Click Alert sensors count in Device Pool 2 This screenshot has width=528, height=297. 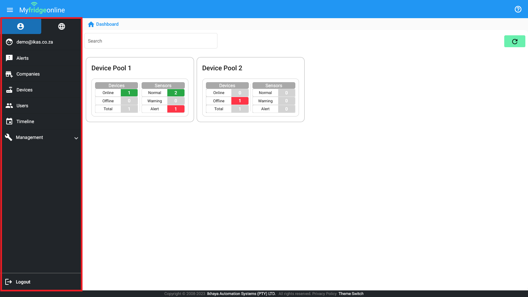coord(286,109)
